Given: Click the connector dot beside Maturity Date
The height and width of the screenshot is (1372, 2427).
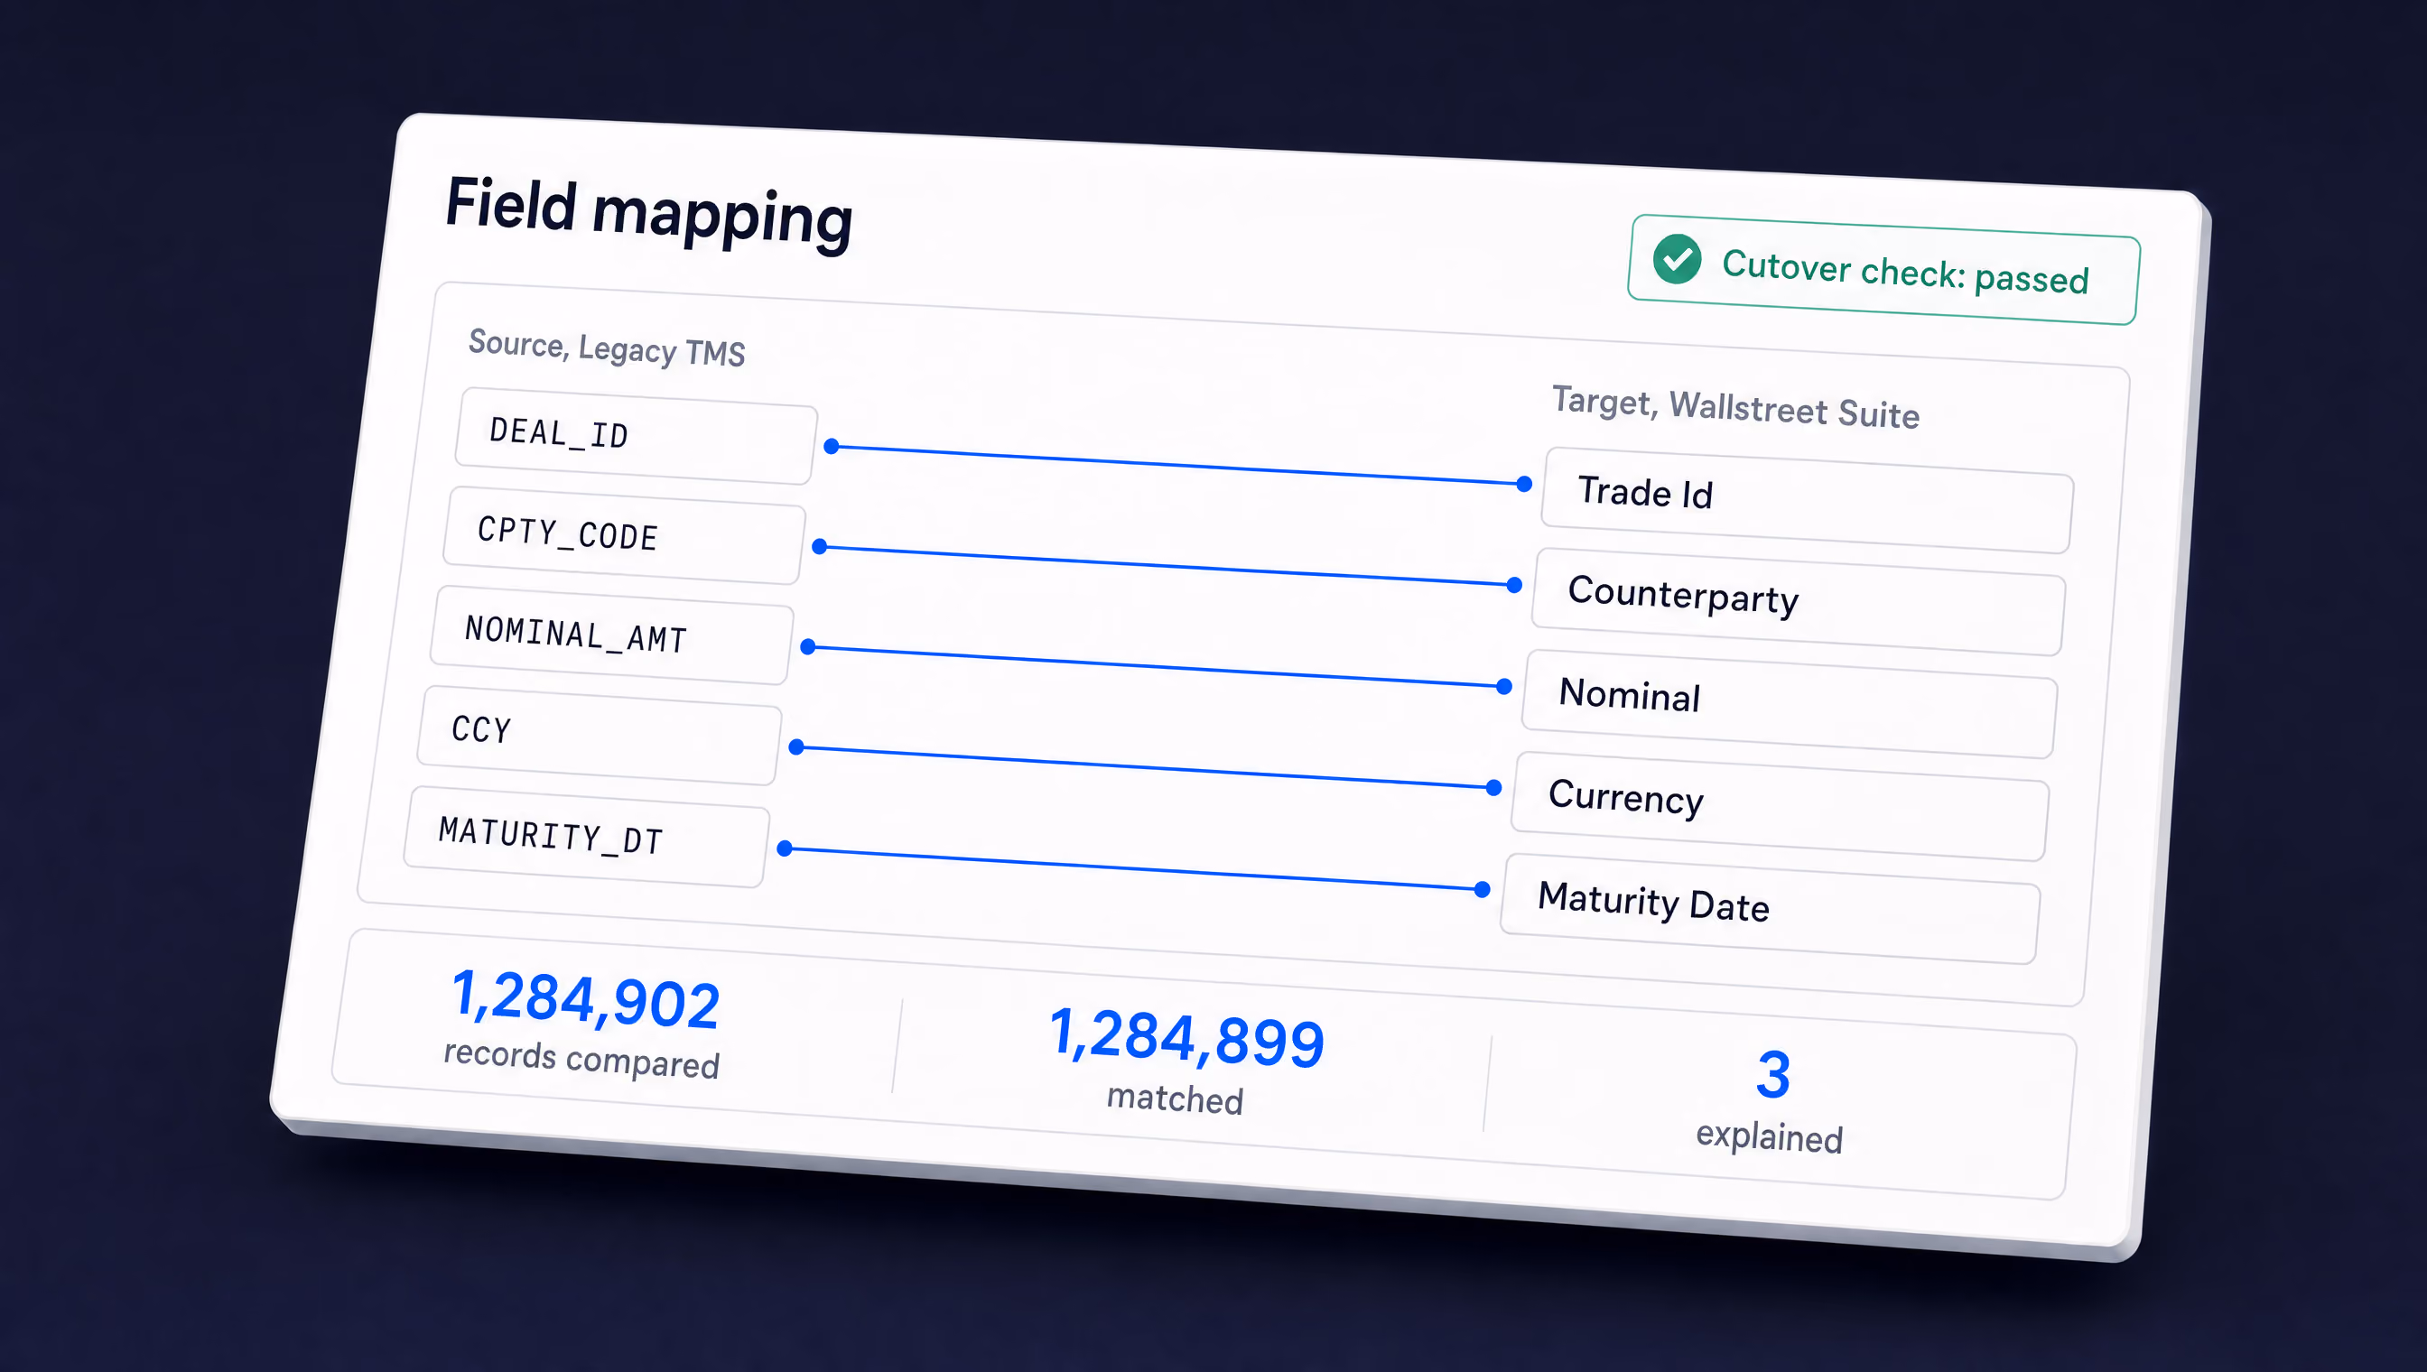Looking at the screenshot, I should (x=1482, y=888).
